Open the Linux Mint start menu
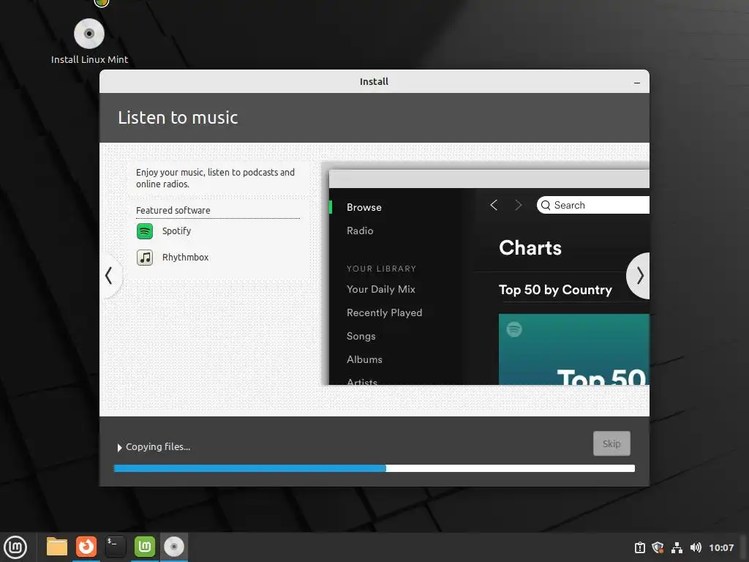Image resolution: width=749 pixels, height=562 pixels. 15,547
